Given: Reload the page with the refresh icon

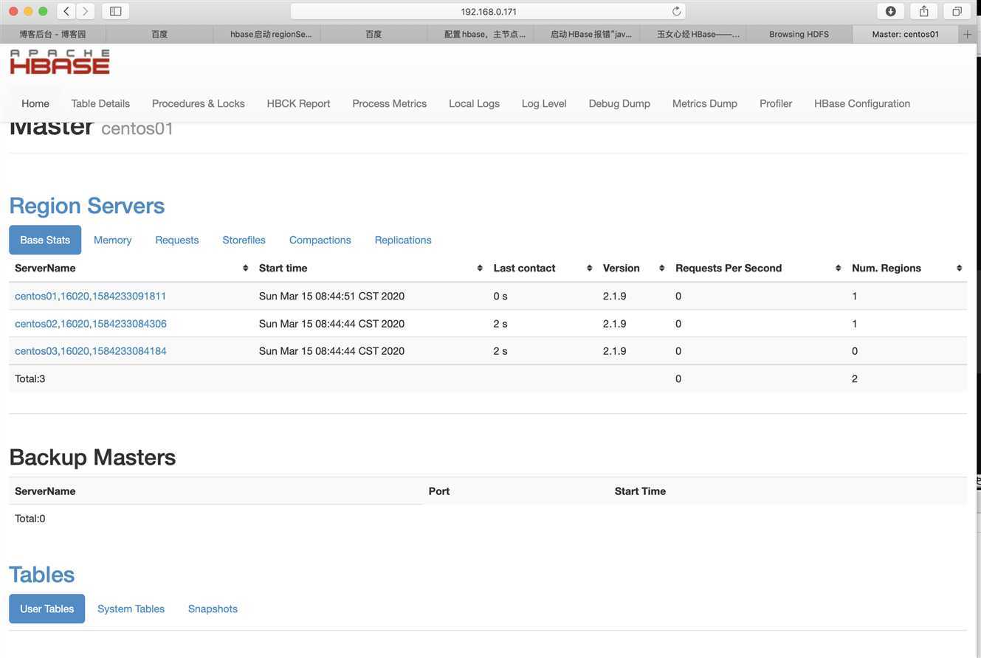Looking at the screenshot, I should click(x=676, y=11).
